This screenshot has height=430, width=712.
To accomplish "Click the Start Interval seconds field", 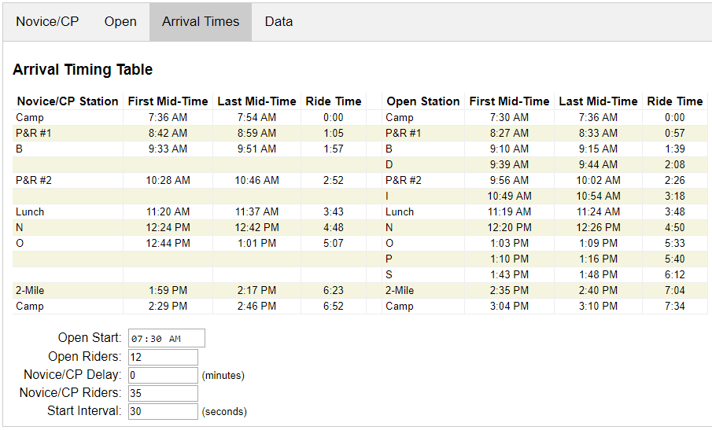I will click(x=163, y=411).
